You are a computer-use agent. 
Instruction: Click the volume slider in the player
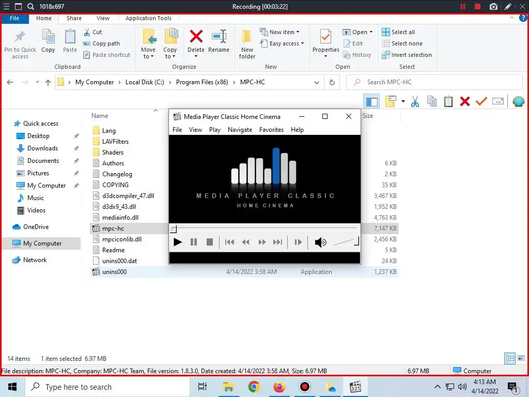346,241
